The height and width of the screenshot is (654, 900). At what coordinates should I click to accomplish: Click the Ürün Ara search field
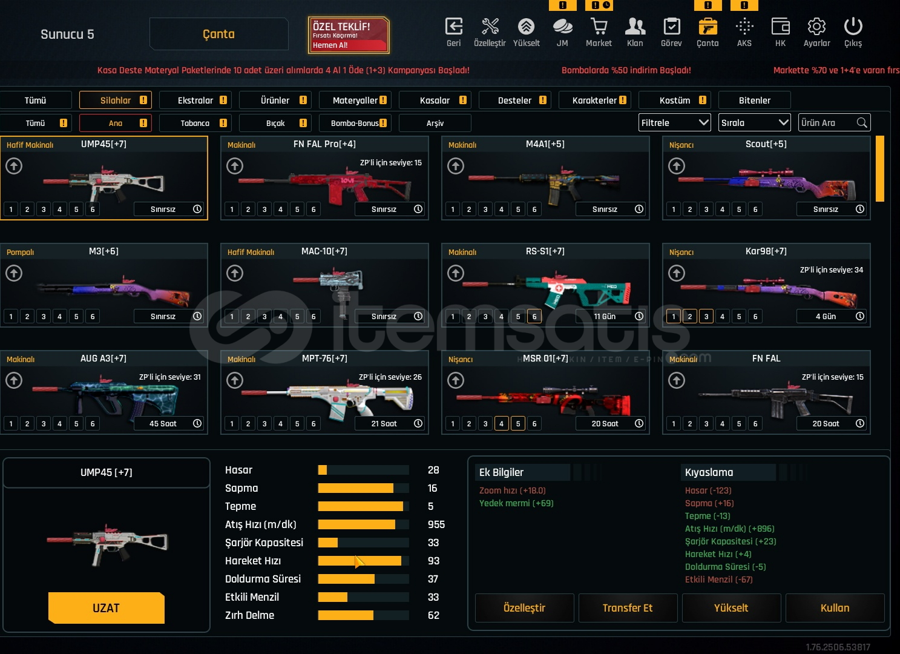(835, 122)
